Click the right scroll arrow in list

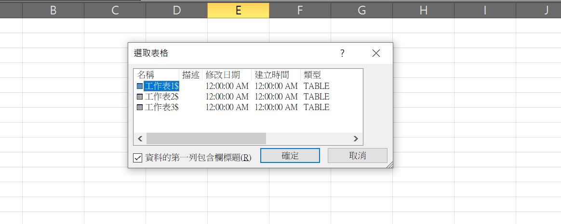(356, 138)
